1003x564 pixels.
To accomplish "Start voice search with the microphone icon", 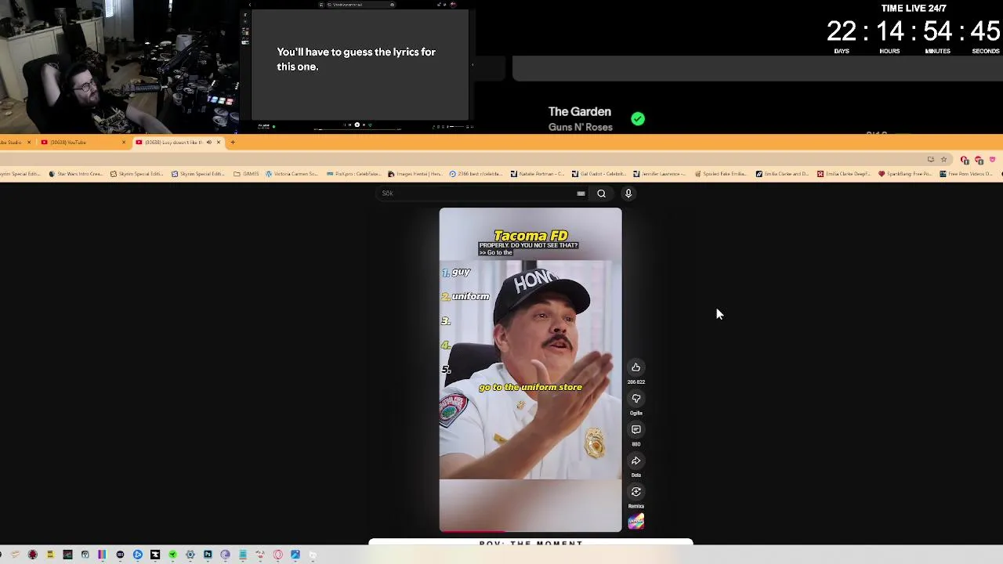I will click(628, 193).
